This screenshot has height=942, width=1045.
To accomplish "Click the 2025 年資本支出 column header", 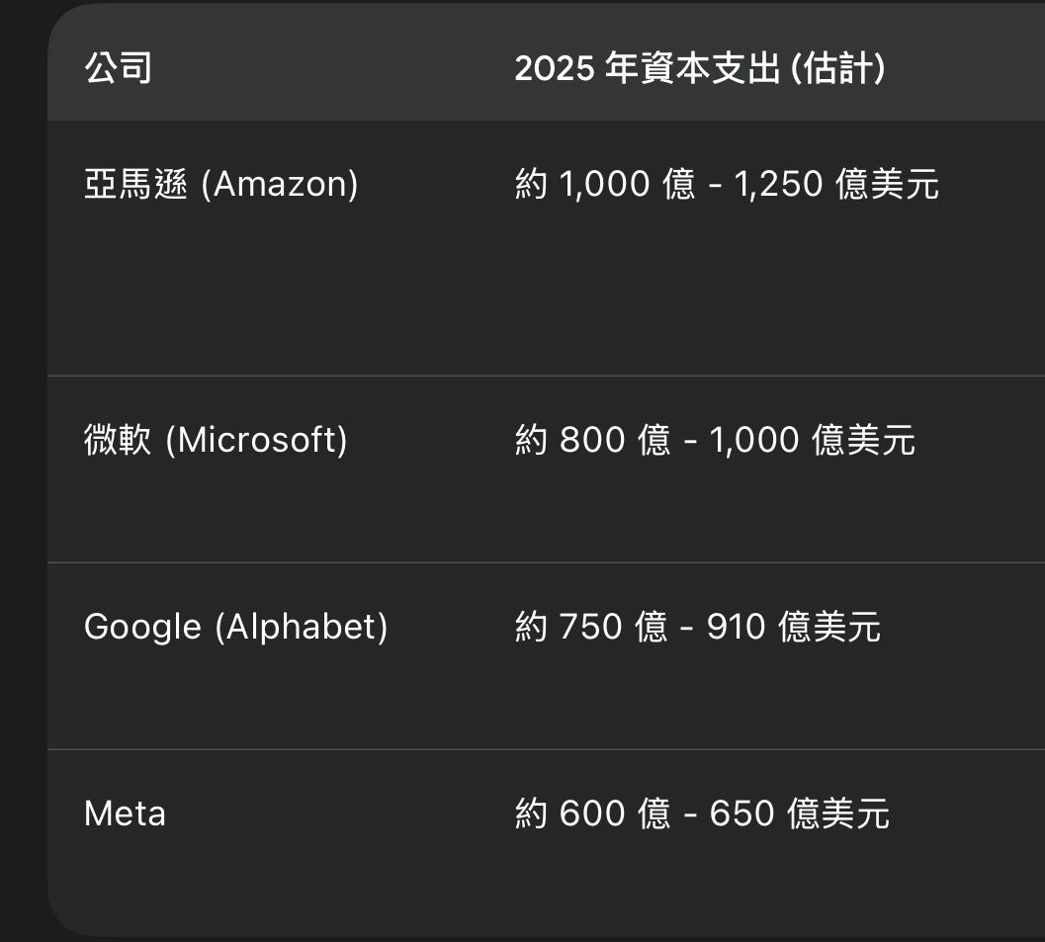I will (x=699, y=69).
